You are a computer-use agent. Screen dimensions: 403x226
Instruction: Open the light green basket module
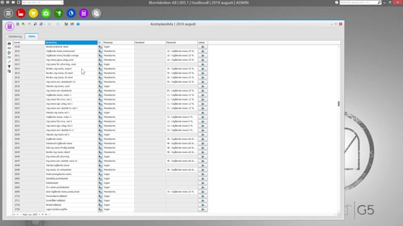click(46, 13)
